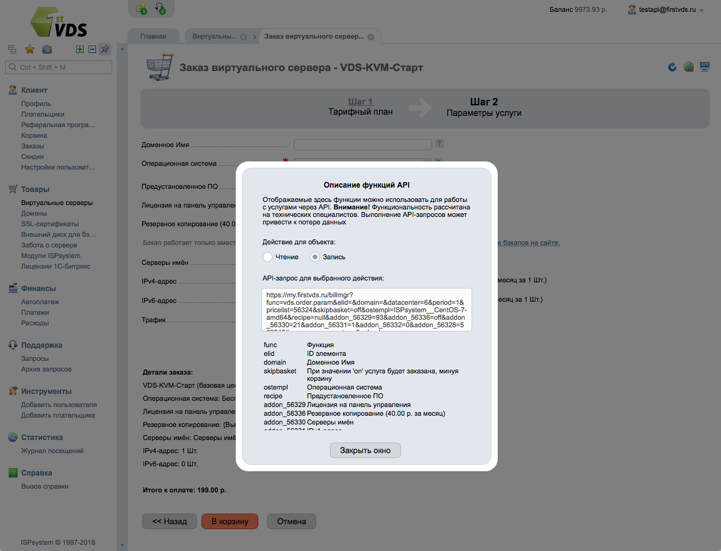Click the hierarchy tree icon near the search bar
The image size is (721, 551).
12,49
